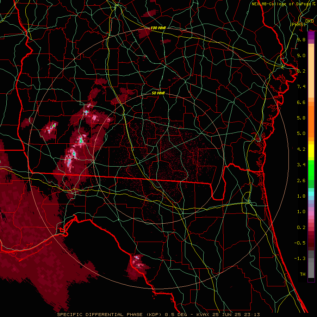Screen dimensions: 317x317
Task: Click the 100 NMI range ring label
Action: pyautogui.click(x=158, y=28)
